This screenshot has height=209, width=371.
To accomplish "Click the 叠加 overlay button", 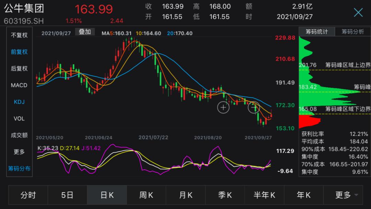I will pyautogui.click(x=85, y=32).
